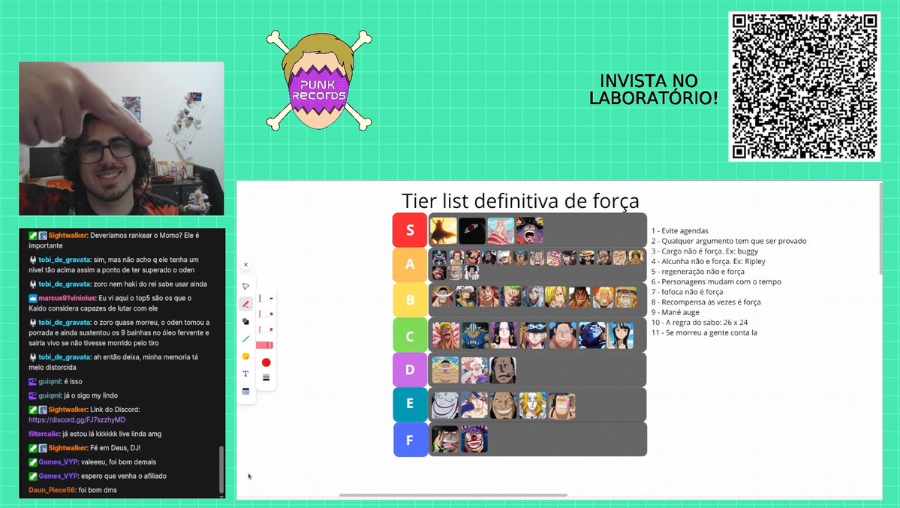The height and width of the screenshot is (508, 900).
Task: Select the blue fish-man character in C tier
Action: click(x=591, y=335)
